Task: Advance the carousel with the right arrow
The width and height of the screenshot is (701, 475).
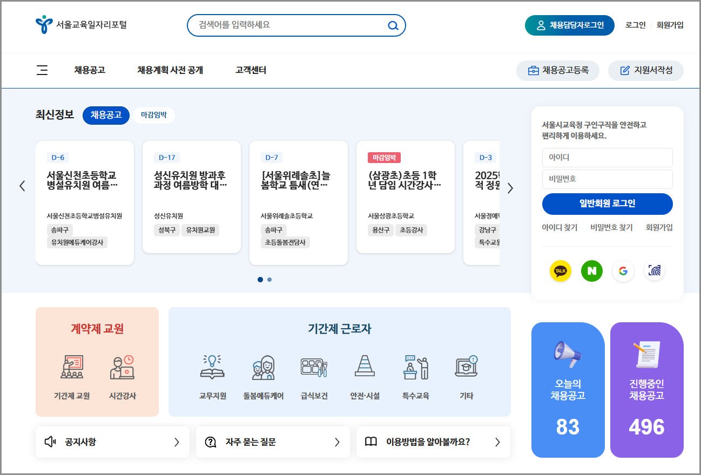Action: [510, 187]
